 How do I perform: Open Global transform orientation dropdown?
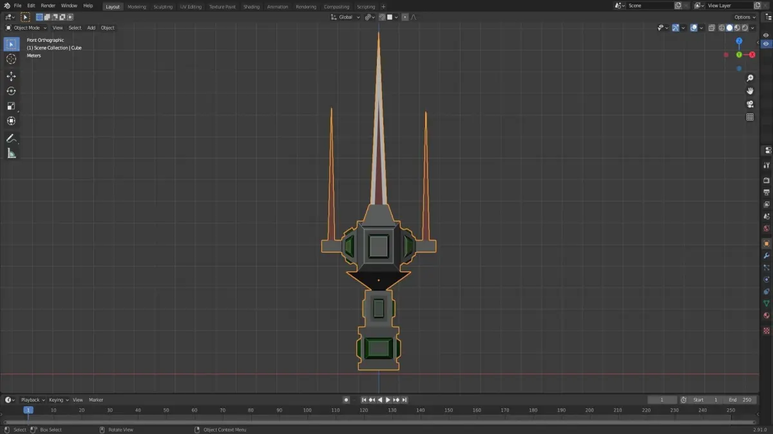[x=346, y=17]
